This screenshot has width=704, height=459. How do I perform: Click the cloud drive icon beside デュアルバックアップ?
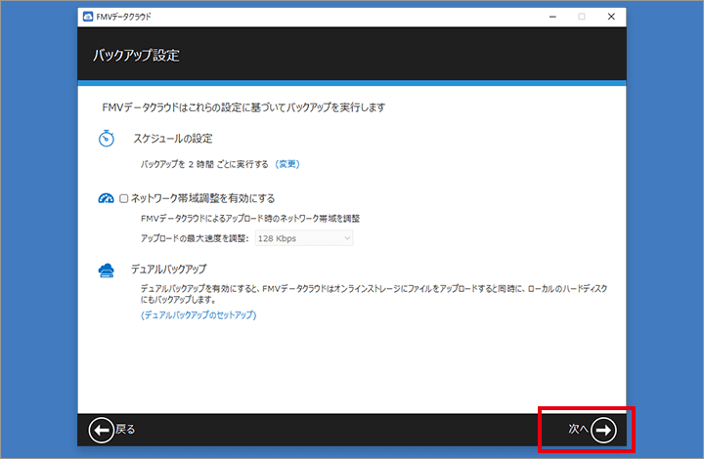click(107, 270)
